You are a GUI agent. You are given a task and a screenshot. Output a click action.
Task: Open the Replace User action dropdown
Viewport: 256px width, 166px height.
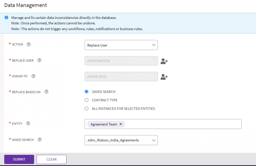click(x=121, y=45)
